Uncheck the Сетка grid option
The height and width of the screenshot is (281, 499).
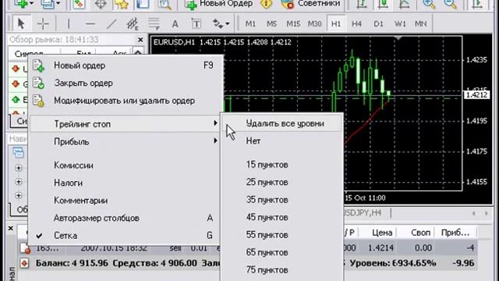tap(124, 236)
